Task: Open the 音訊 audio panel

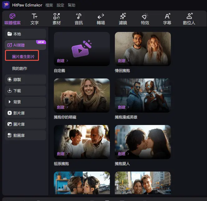Action: (79, 19)
